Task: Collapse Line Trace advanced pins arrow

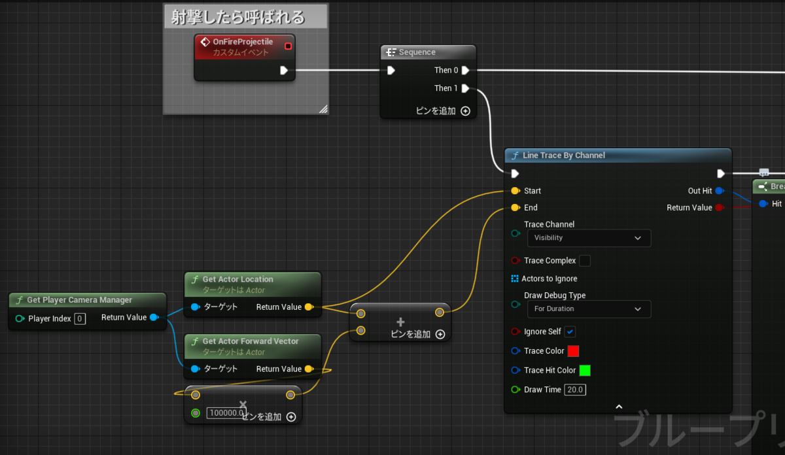Action: (618, 407)
